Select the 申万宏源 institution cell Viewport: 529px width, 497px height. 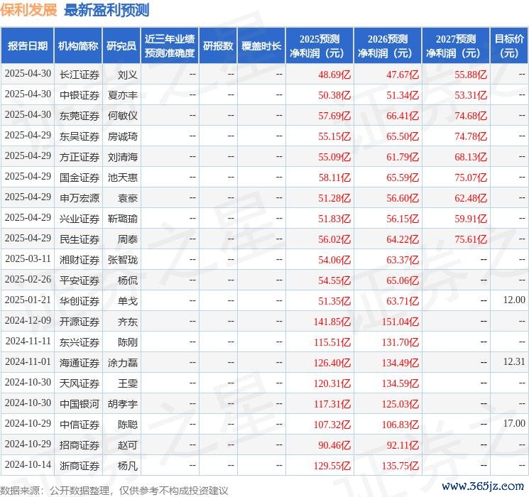click(80, 198)
